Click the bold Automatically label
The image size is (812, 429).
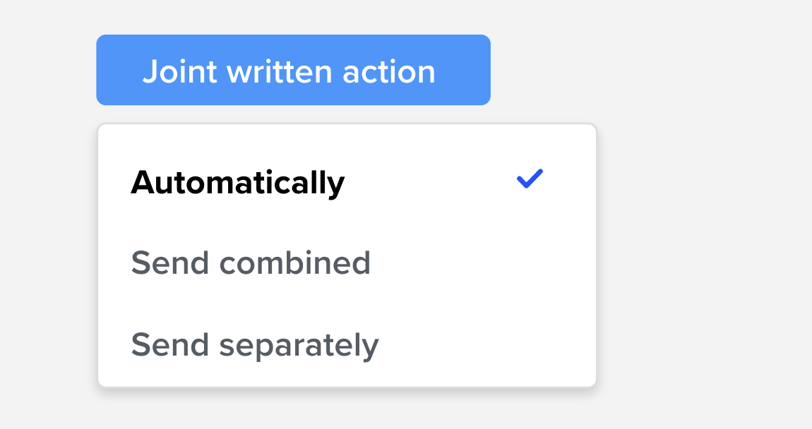click(x=238, y=183)
